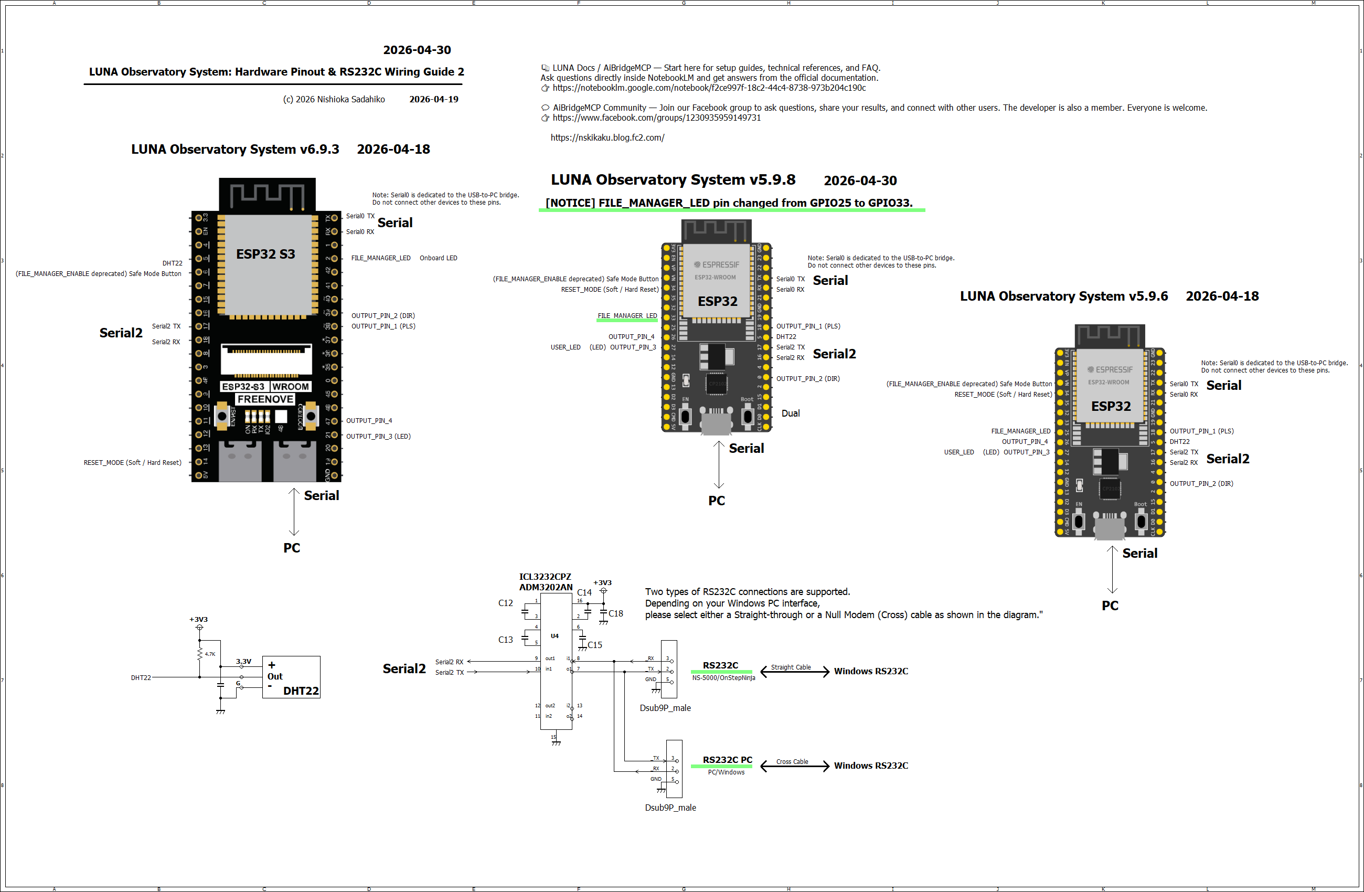The width and height of the screenshot is (1364, 892).
Task: Select the micro-USB connector on the v5.9.8 board
Action: [x=717, y=421]
